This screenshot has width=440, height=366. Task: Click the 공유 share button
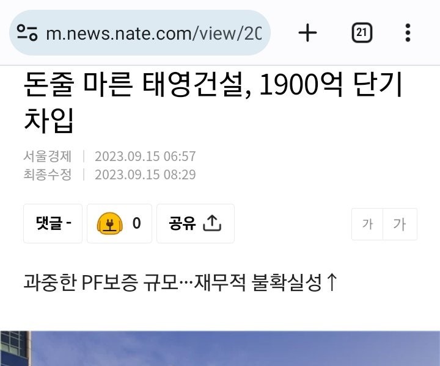point(196,223)
